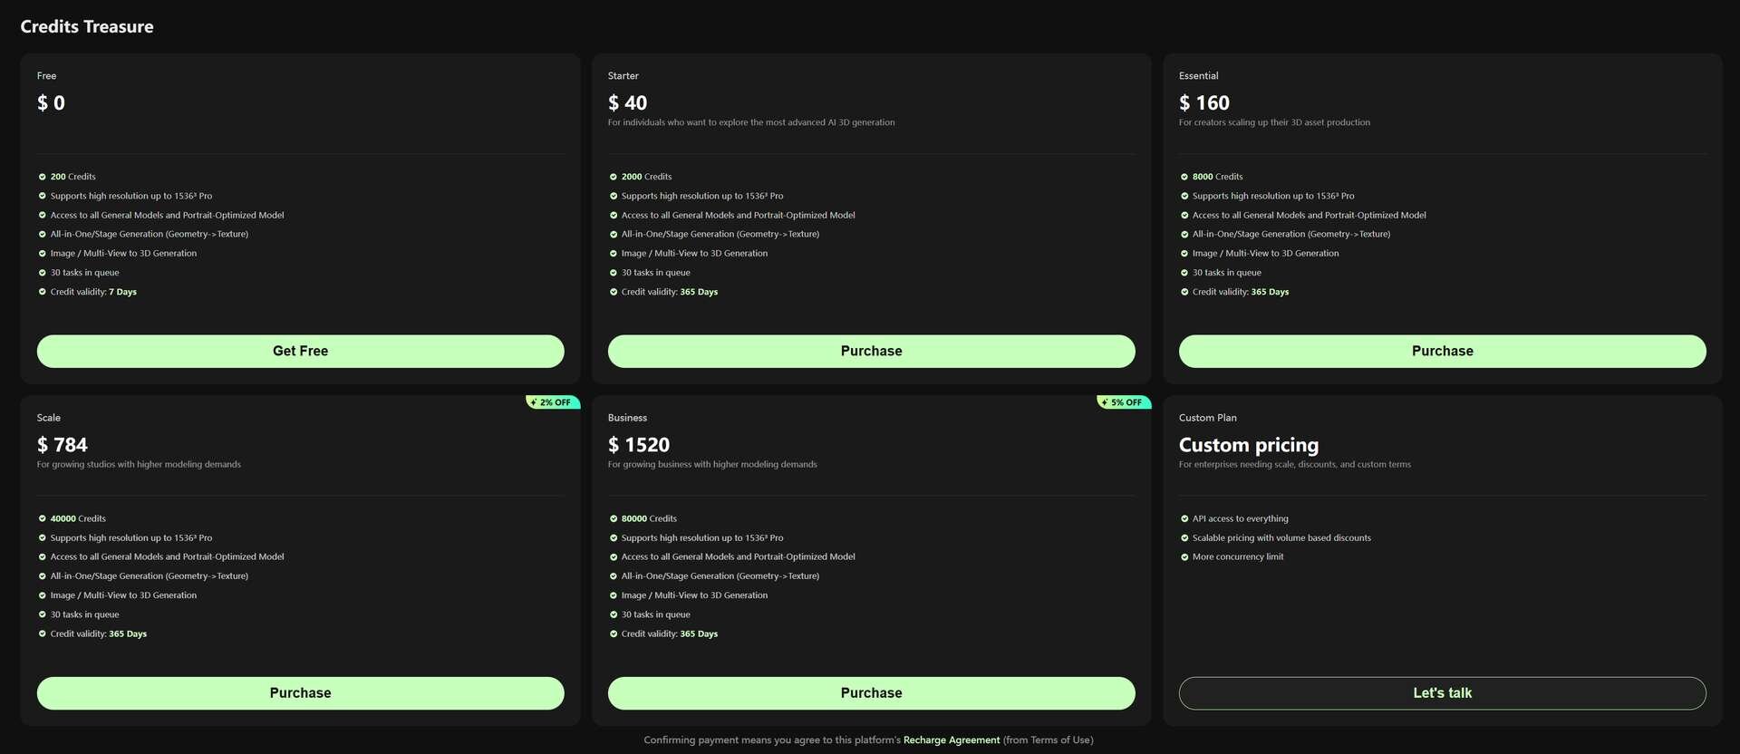The image size is (1740, 754).
Task: Click Scalable pricing with volume based discounts
Action: click(x=1281, y=538)
